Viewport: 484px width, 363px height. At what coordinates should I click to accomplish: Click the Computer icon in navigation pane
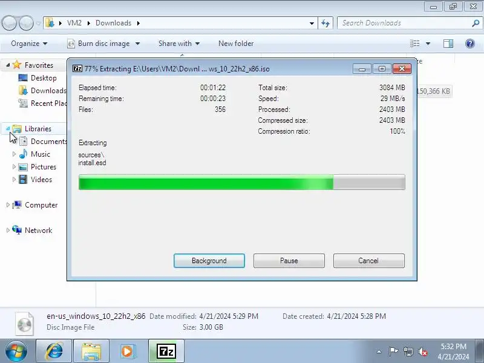pyautogui.click(x=17, y=204)
